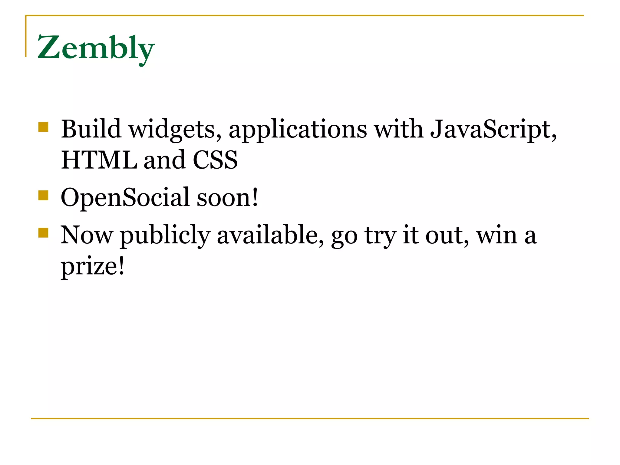Click the Build widgets text
This screenshot has width=620, height=465.
pos(141,130)
